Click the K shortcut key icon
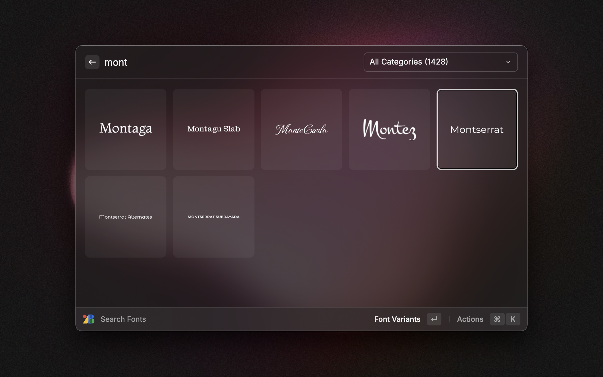The width and height of the screenshot is (603, 377). pyautogui.click(x=513, y=319)
